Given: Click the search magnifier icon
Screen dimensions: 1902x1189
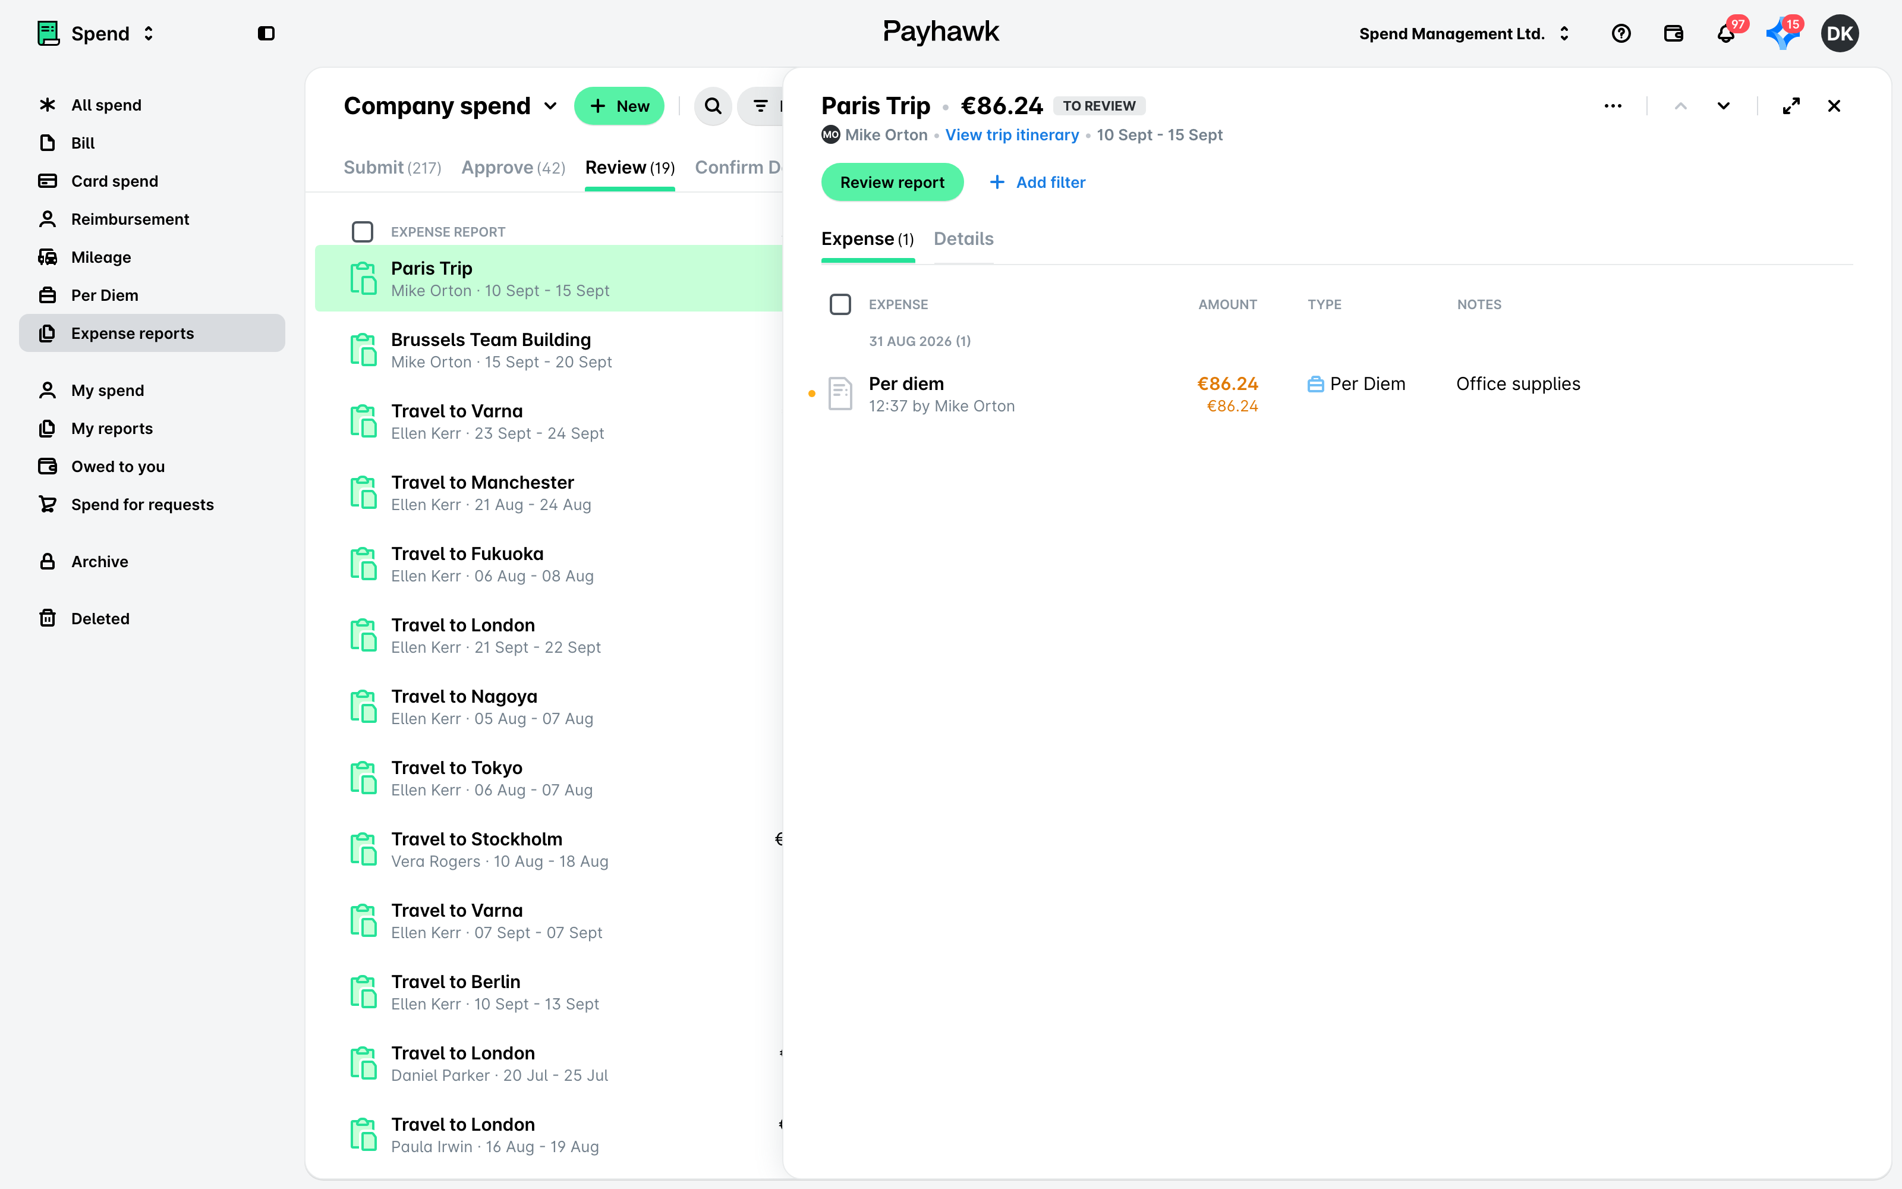Looking at the screenshot, I should point(713,105).
